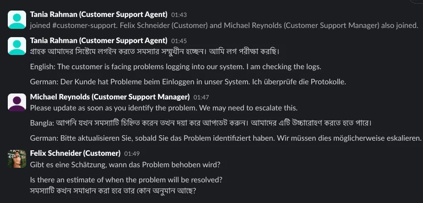Click the English line about checking the logs
Viewport: 423px width, 203px height.
tap(176, 67)
